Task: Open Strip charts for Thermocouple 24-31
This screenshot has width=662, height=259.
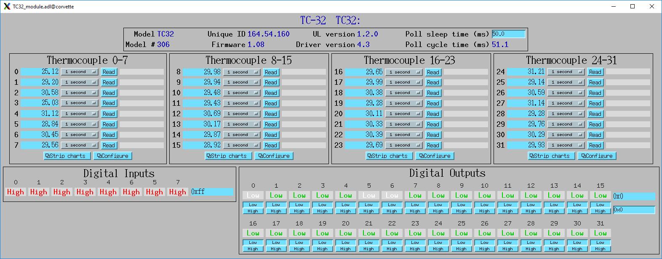Action: pyautogui.click(x=552, y=156)
